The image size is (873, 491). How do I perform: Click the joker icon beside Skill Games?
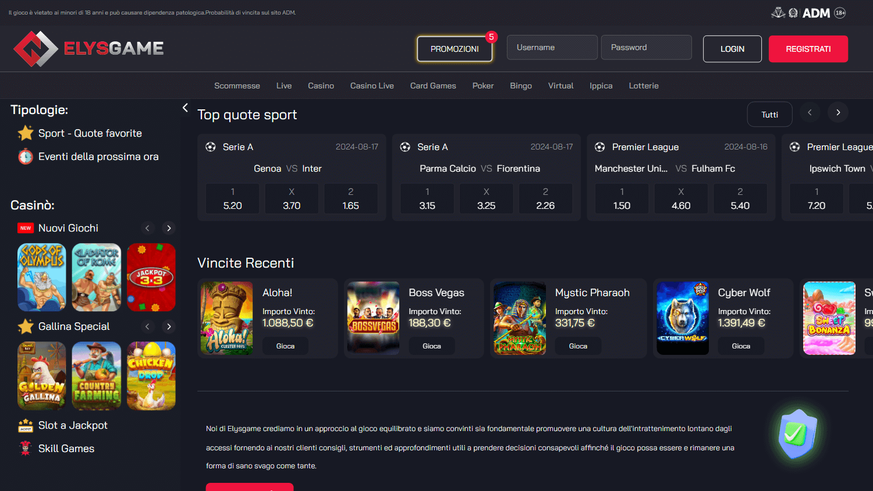click(x=26, y=449)
